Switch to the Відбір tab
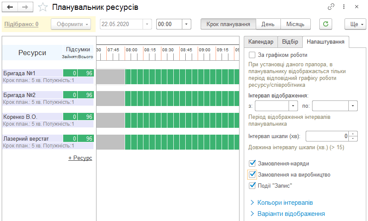 tap(290, 42)
